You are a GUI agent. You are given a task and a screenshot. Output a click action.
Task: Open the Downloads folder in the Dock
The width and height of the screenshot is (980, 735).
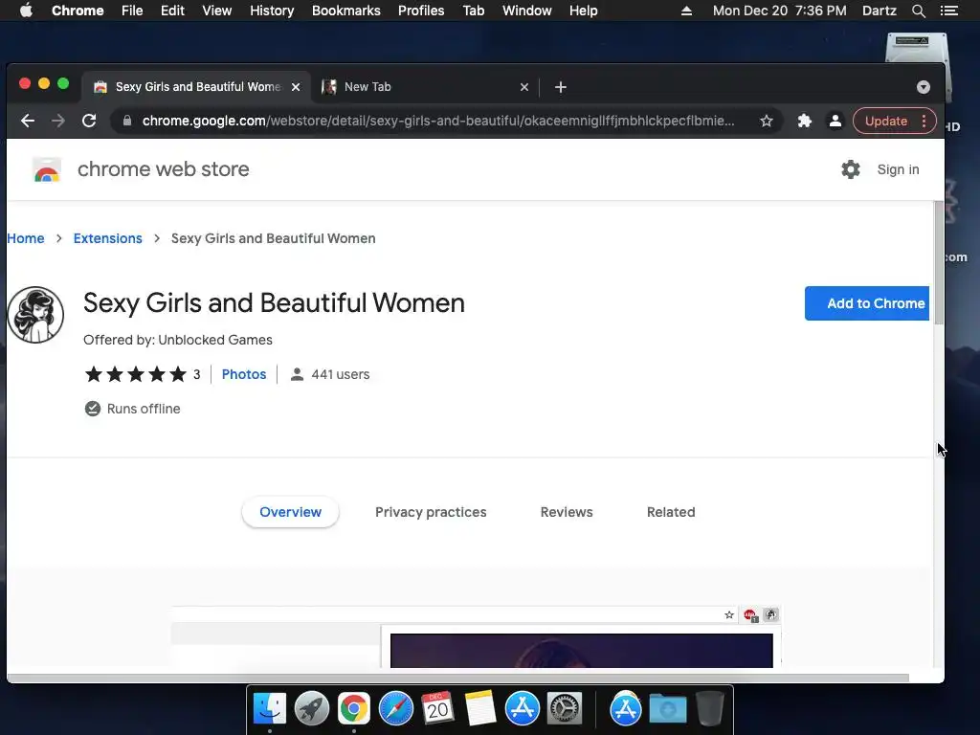pos(667,709)
